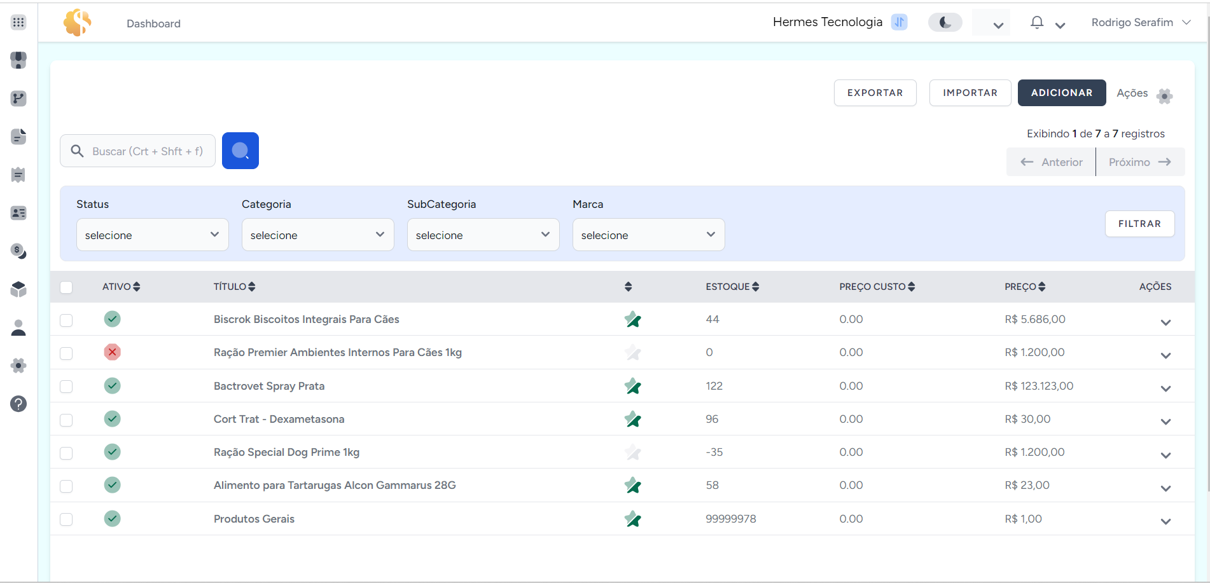Open the receipt icon in sidebar
Screen dimensions: 1210x583
18,175
